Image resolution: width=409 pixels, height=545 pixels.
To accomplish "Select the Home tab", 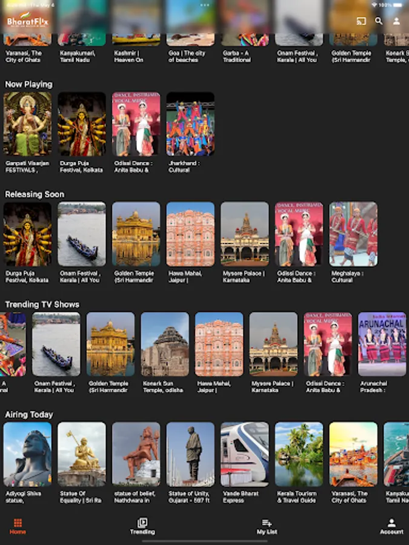I will point(18,526).
